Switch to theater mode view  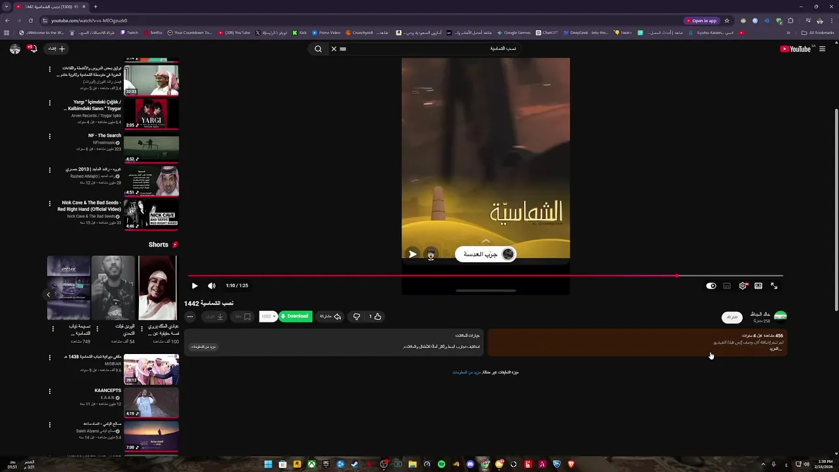coord(758,286)
